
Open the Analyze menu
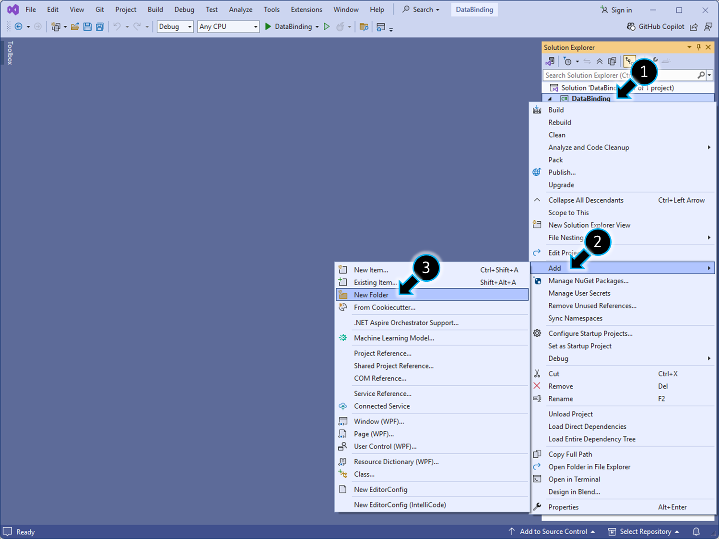tap(241, 10)
